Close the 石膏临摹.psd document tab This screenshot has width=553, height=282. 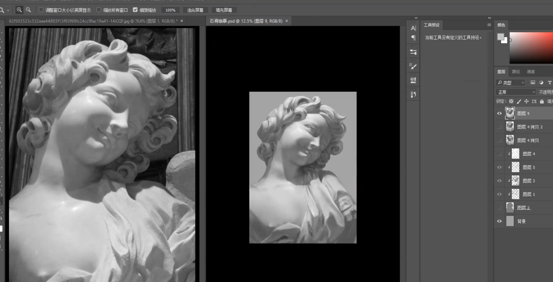coord(287,21)
